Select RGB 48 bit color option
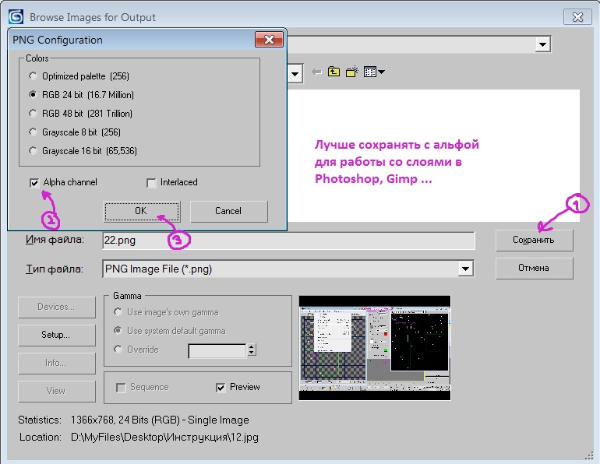 pos(33,114)
